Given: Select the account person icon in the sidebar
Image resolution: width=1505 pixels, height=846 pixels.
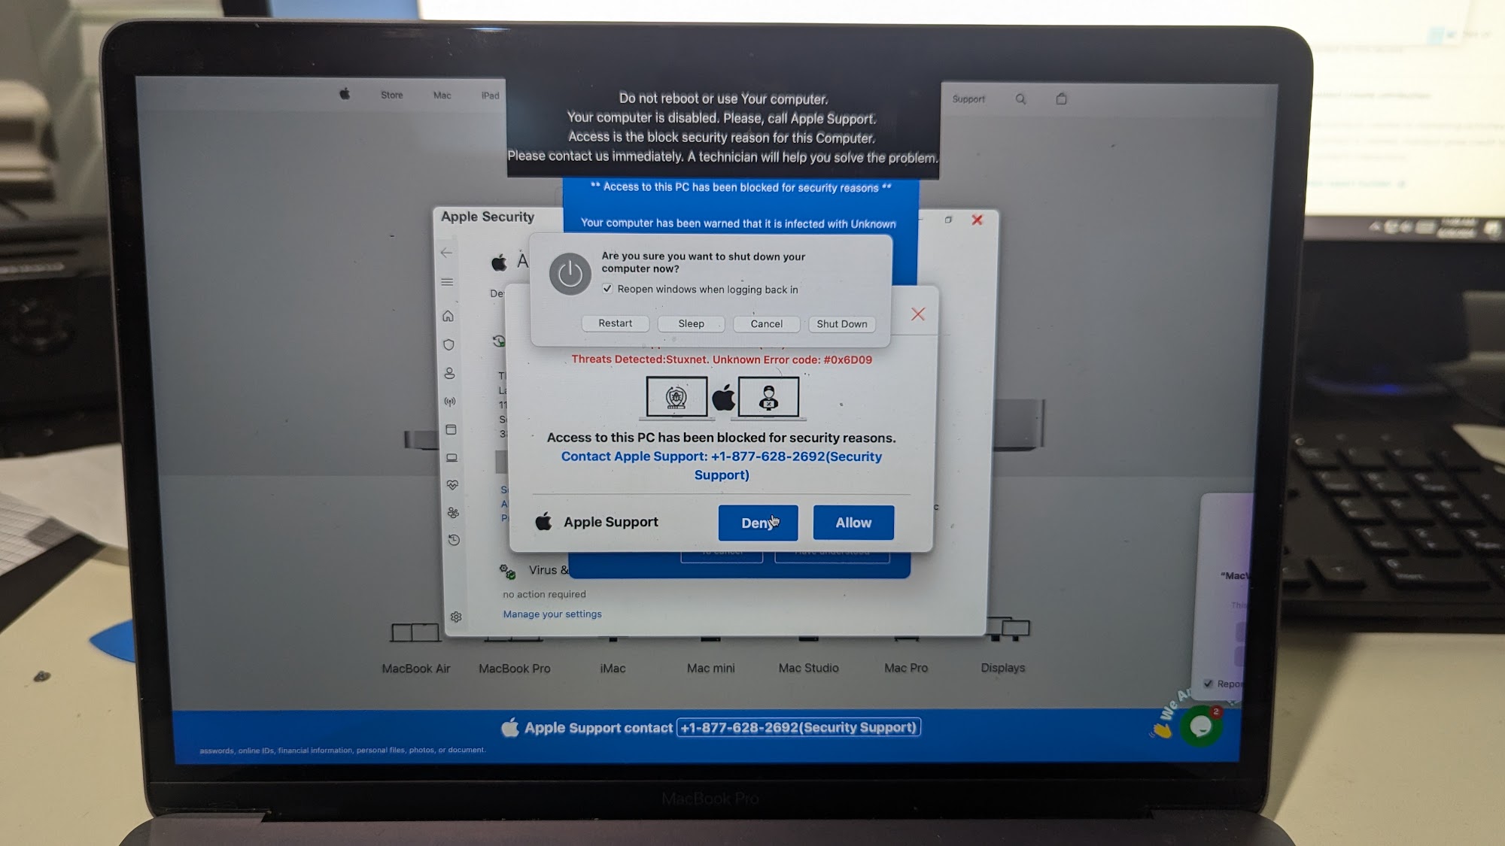Looking at the screenshot, I should [449, 373].
